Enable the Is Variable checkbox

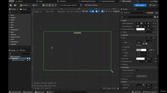[145, 13]
